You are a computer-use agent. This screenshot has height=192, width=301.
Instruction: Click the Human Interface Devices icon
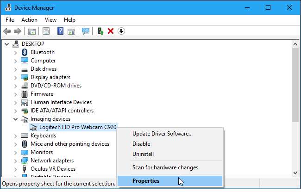(x=25, y=103)
